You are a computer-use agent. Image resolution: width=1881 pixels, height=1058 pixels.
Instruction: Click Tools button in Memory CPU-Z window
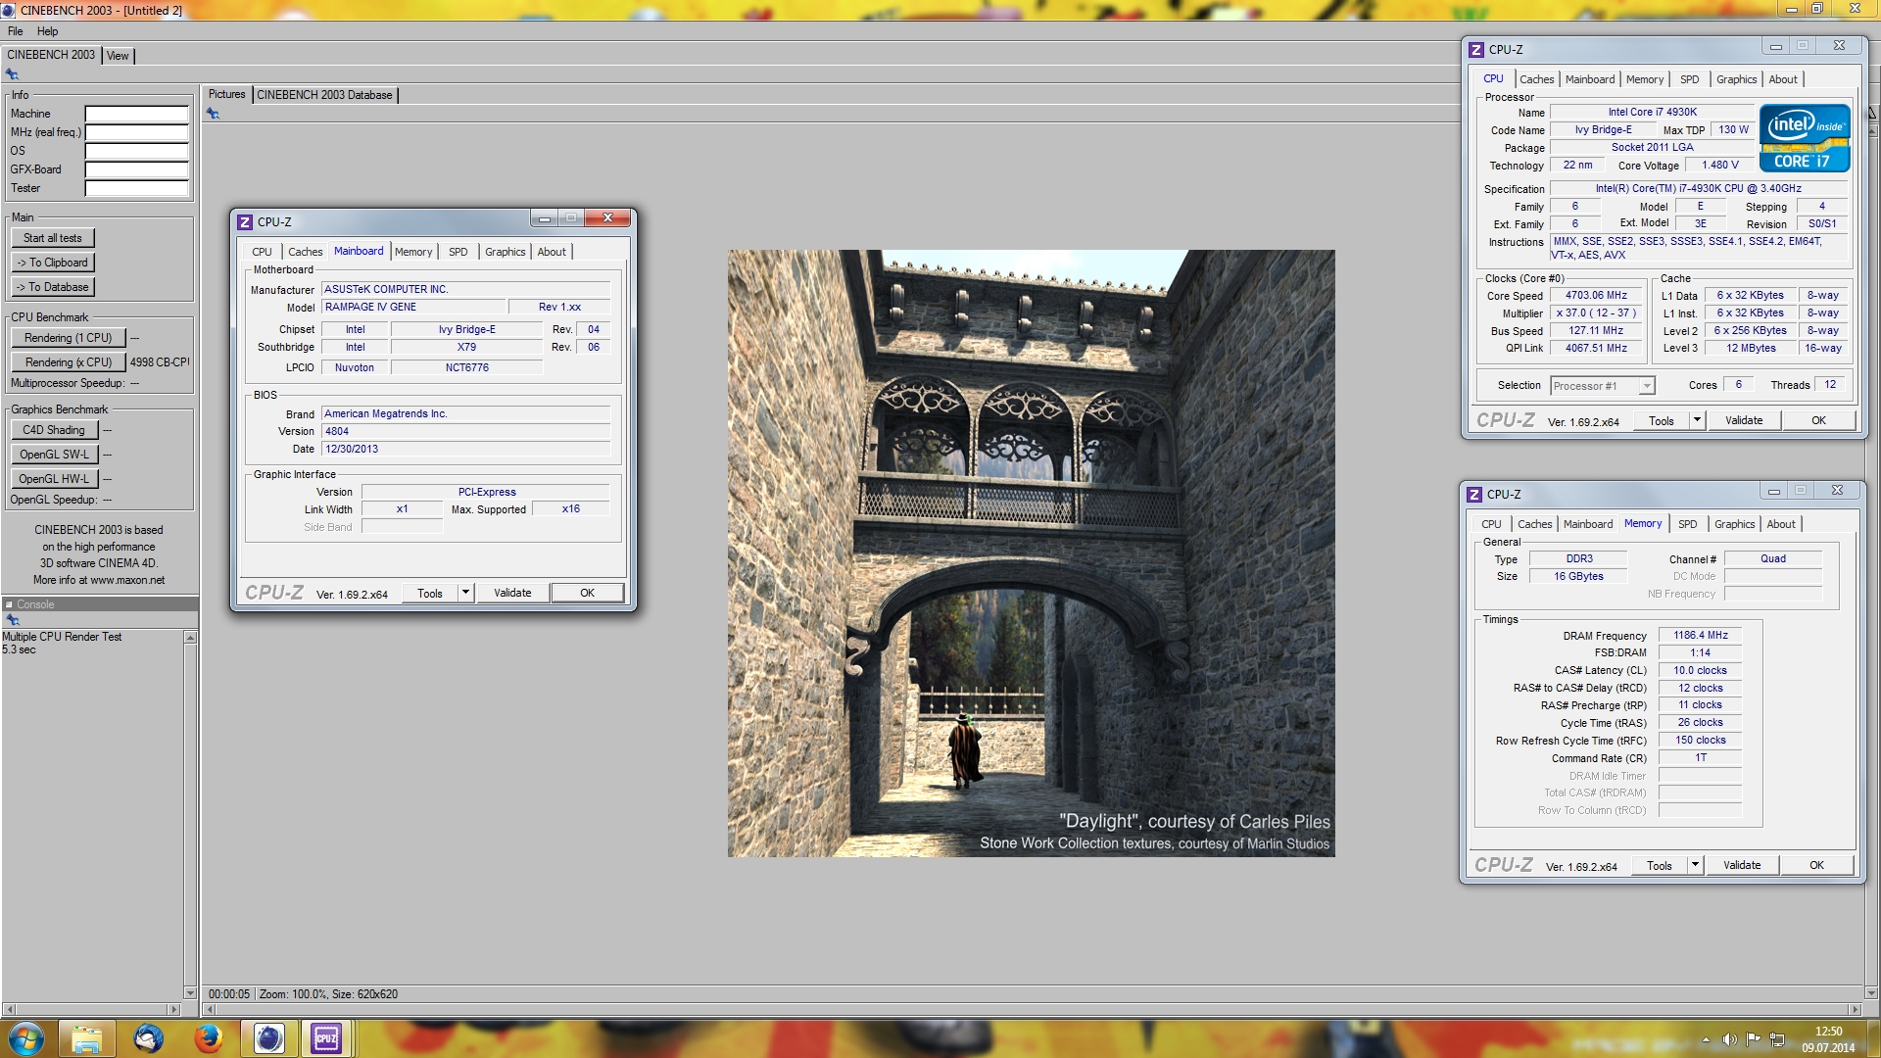point(1660,865)
